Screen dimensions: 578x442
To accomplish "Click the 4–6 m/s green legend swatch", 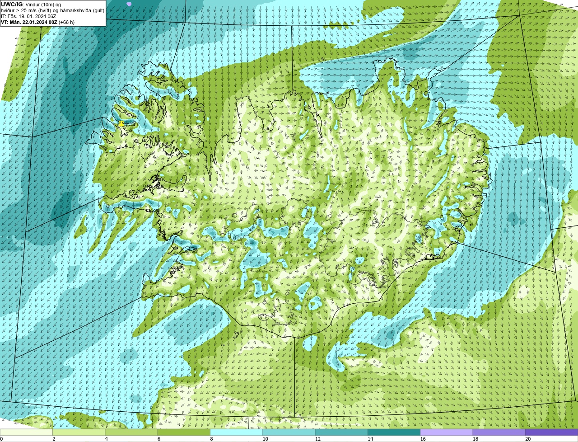I will 131,432.
